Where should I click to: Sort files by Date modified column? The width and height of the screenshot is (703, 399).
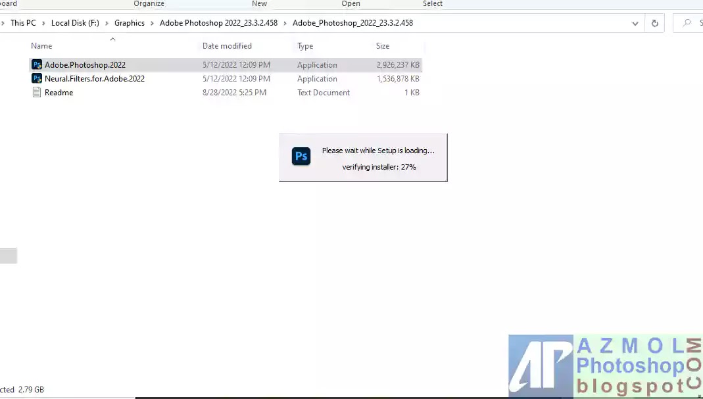(227, 46)
